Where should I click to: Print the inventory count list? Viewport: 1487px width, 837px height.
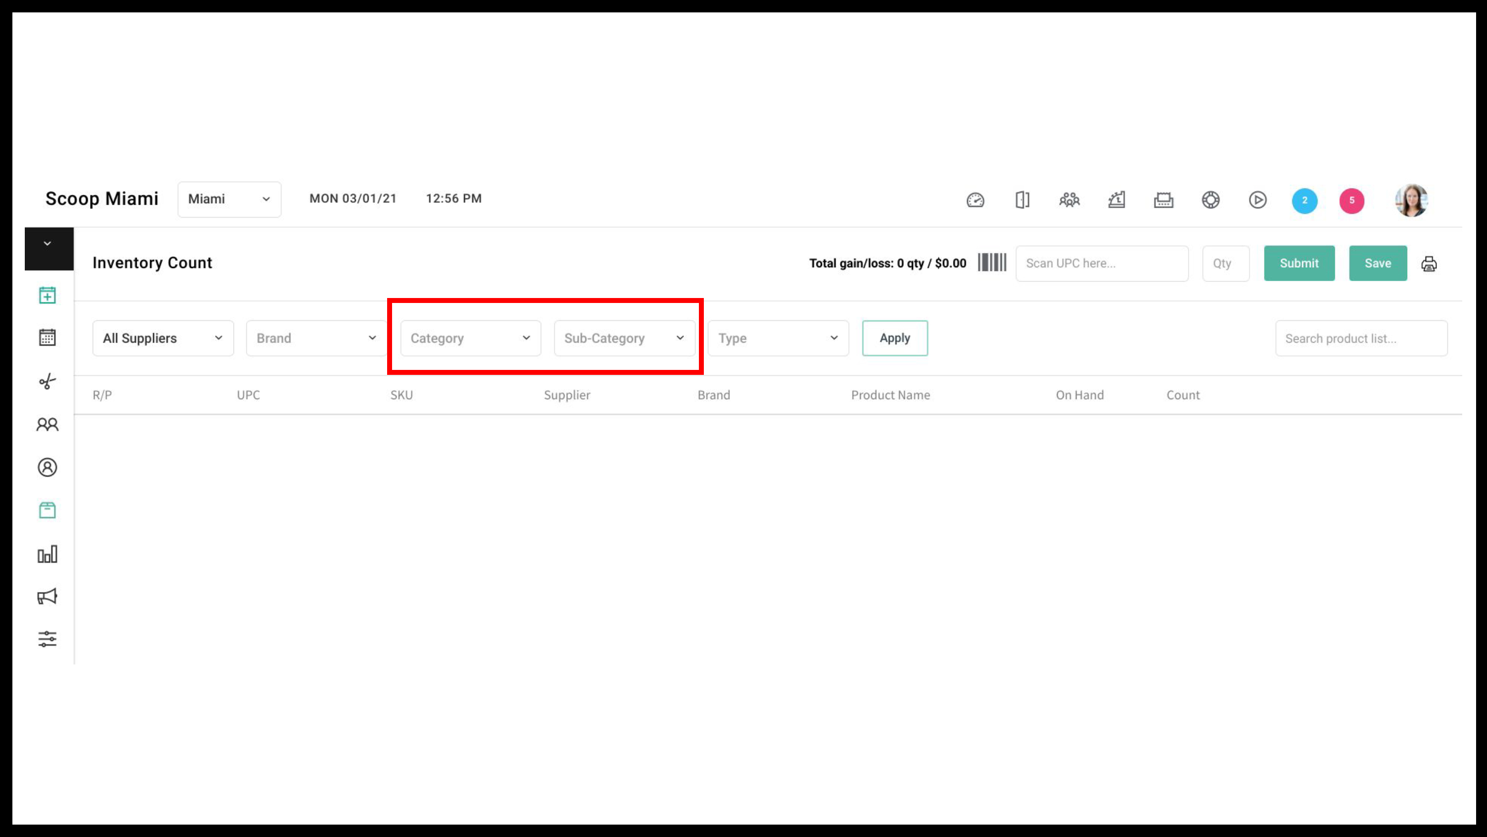1429,264
